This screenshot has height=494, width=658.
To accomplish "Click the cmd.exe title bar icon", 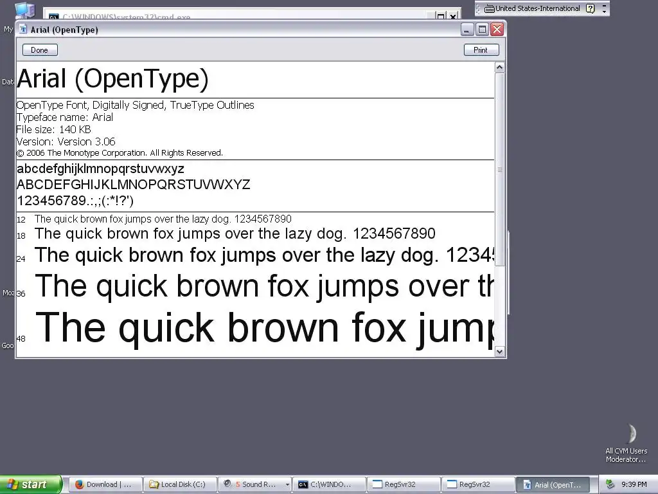I will (53, 17).
